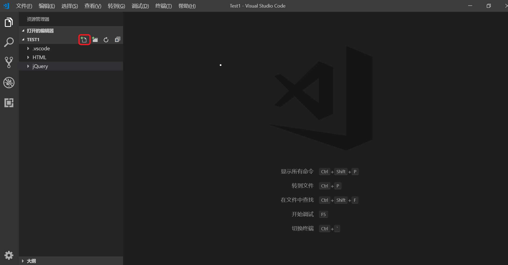Minimize the Visual Studio Code window

point(470,6)
